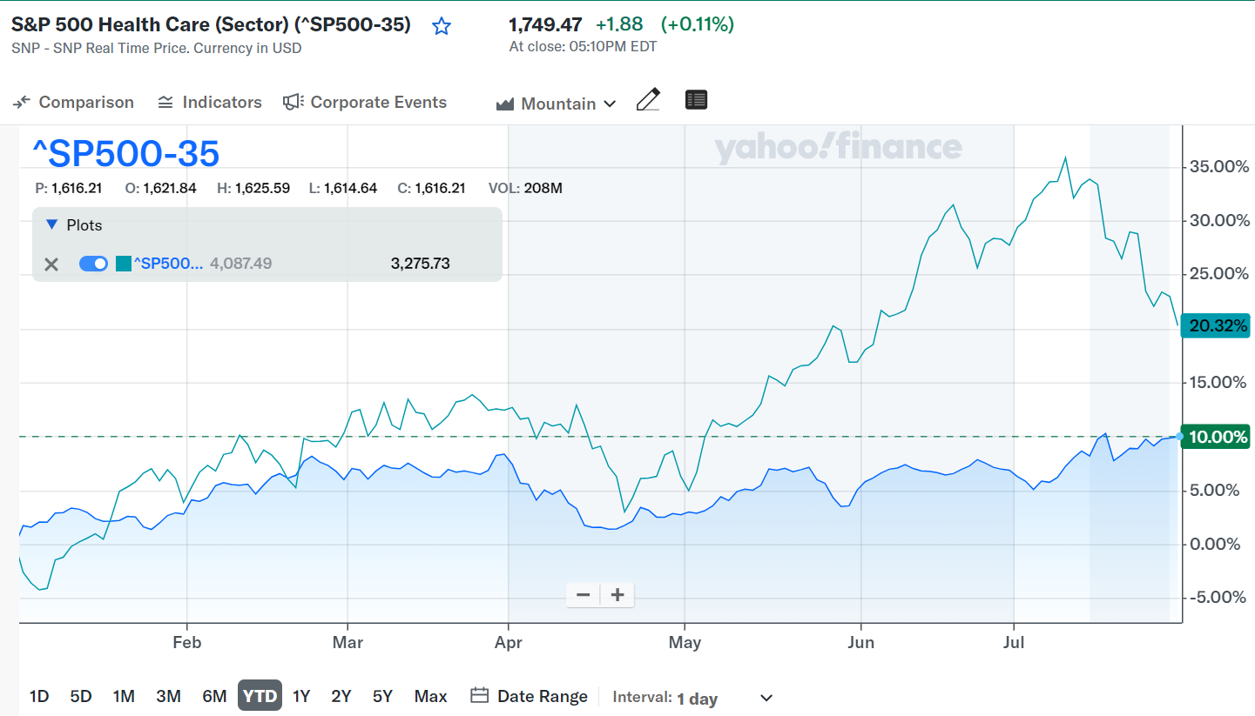Select the YTD time range
The height and width of the screenshot is (716, 1255).
[260, 696]
